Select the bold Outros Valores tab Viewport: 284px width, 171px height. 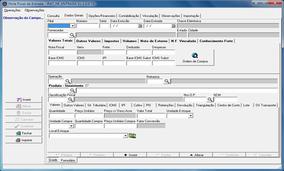coord(88,41)
